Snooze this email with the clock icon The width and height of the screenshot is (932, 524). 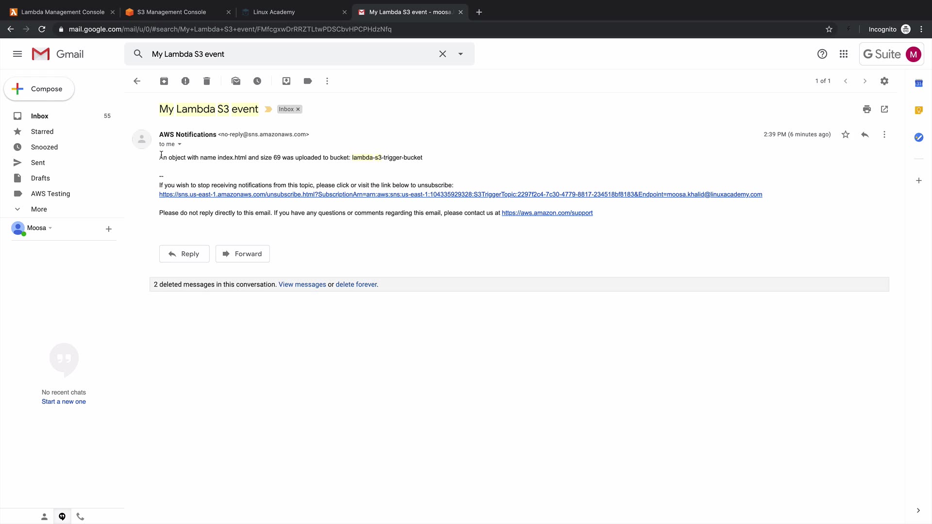click(257, 81)
